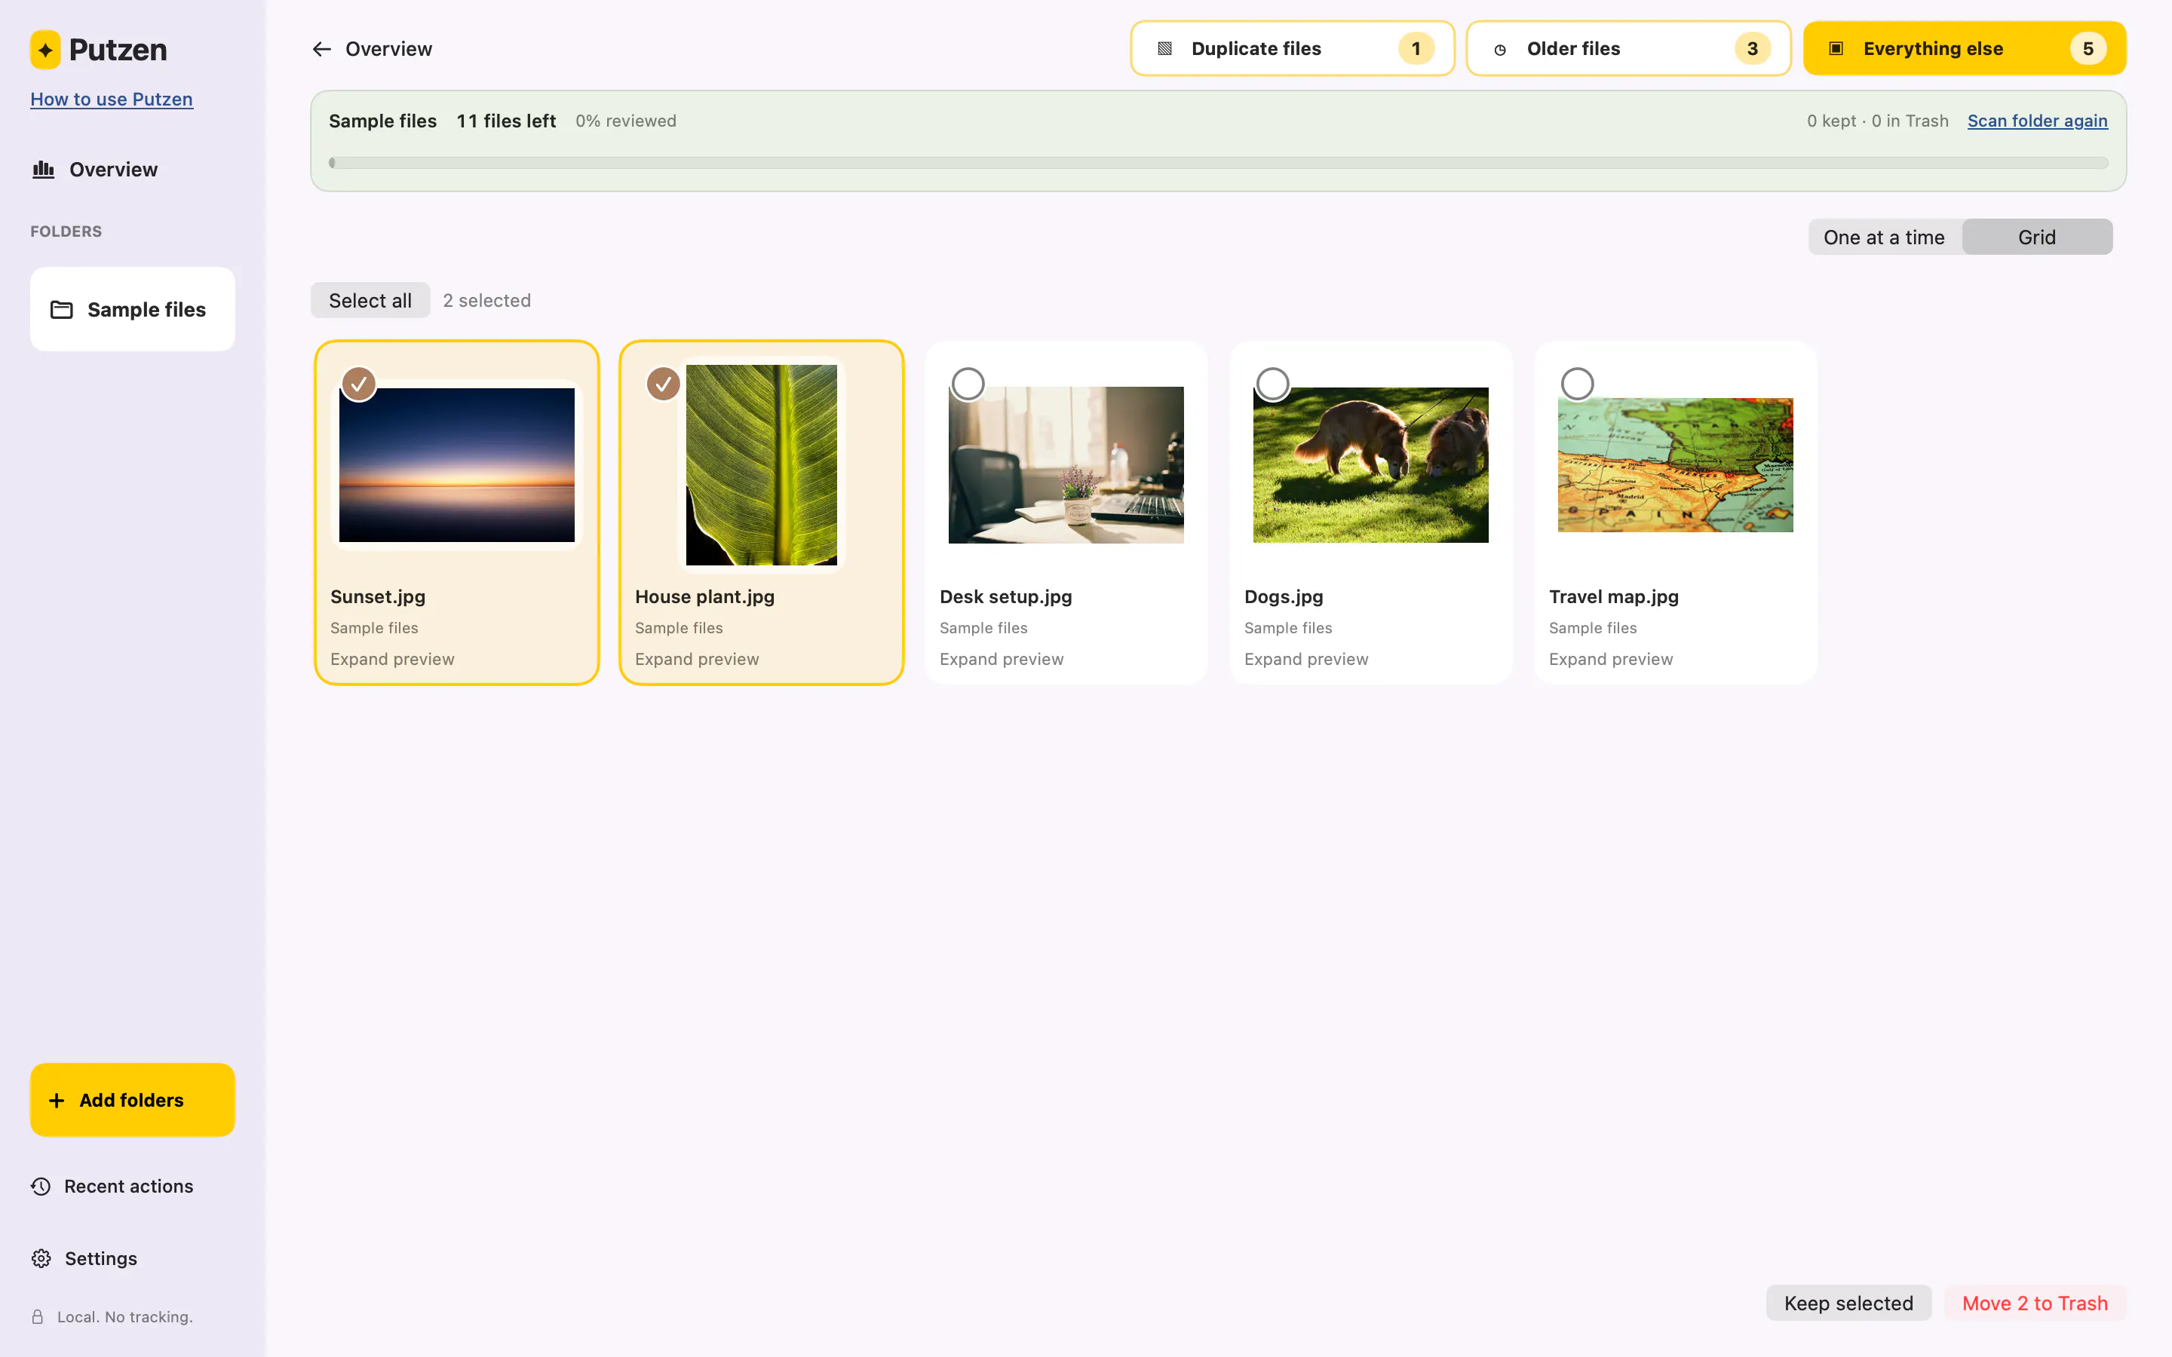Click the plus icon on Add folders
This screenshot has width=2172, height=1357.
[x=57, y=1101]
